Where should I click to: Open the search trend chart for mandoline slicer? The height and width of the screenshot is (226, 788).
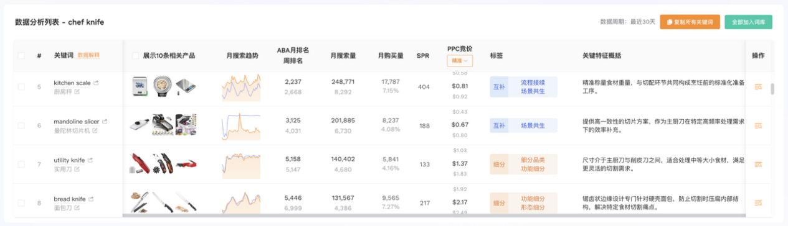point(241,125)
